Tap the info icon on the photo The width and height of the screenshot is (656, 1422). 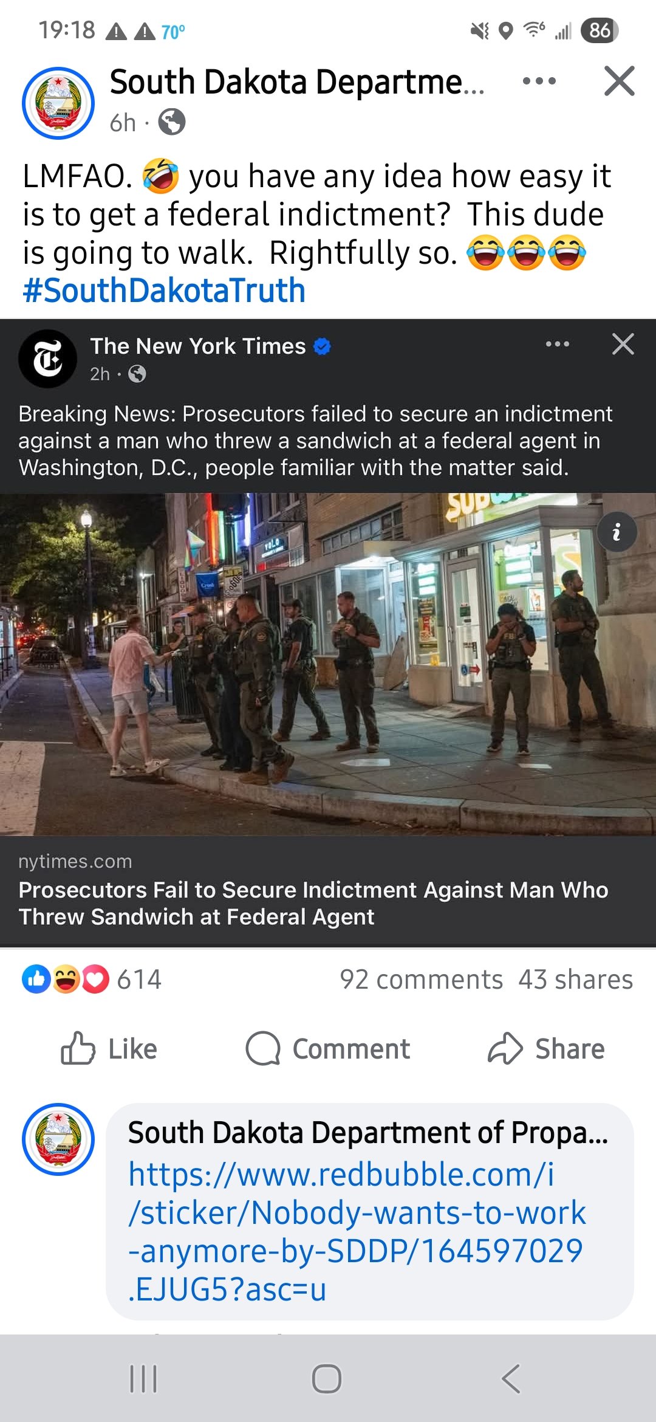[x=617, y=532]
